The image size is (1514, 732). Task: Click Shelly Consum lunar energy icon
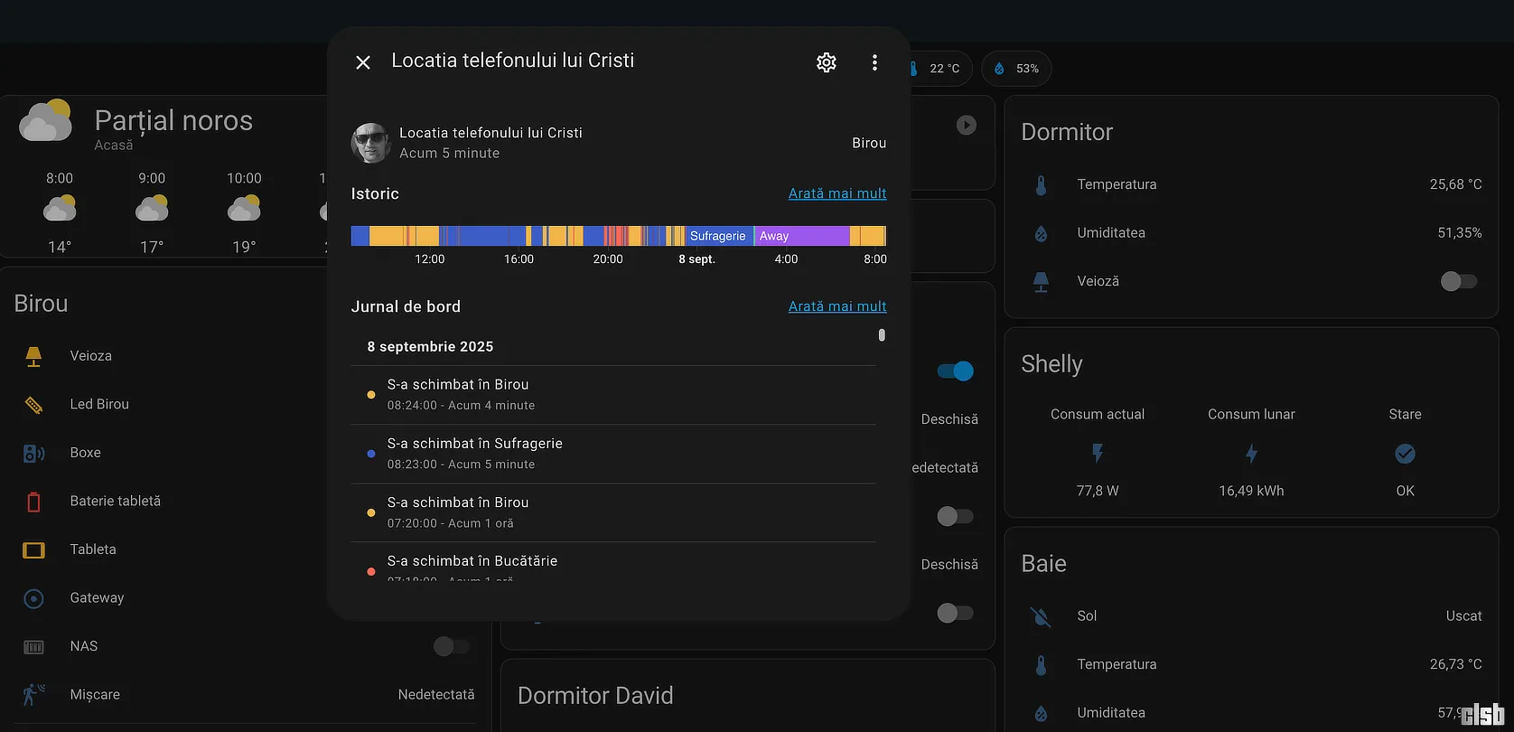tap(1251, 453)
